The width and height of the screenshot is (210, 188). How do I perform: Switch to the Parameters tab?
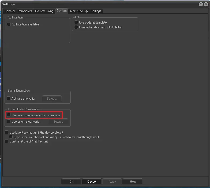[x=25, y=11]
